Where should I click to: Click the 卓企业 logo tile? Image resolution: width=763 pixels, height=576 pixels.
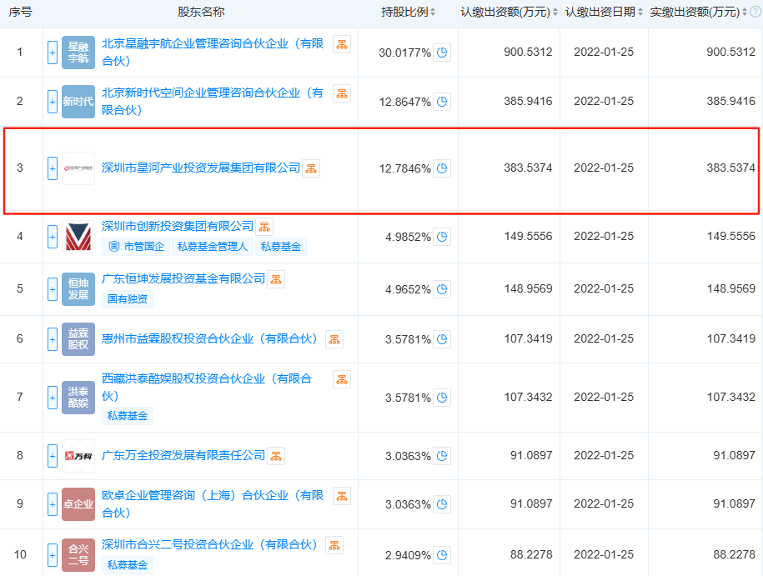pyautogui.click(x=78, y=504)
